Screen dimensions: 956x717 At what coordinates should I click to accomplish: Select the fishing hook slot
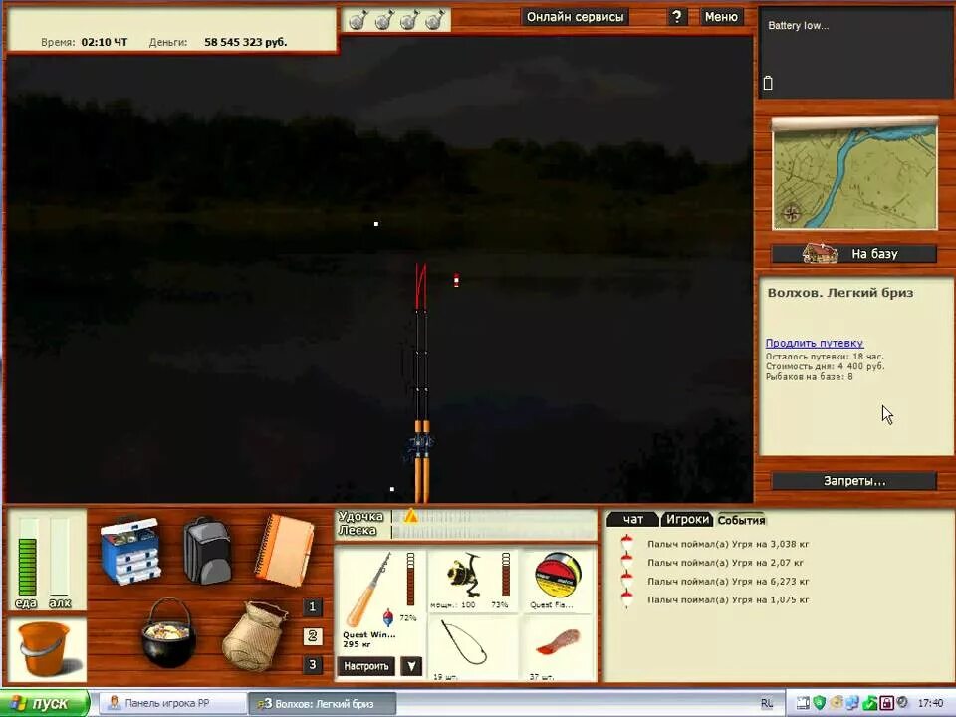463,642
